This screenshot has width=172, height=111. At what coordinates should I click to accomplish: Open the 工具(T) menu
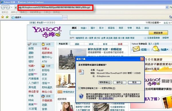click(x=47, y=12)
